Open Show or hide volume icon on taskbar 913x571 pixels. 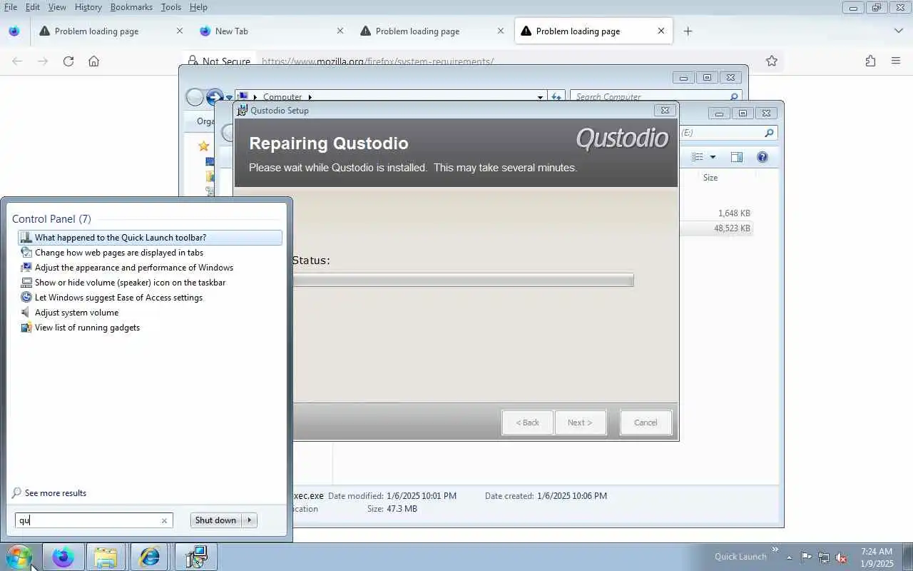150,283
